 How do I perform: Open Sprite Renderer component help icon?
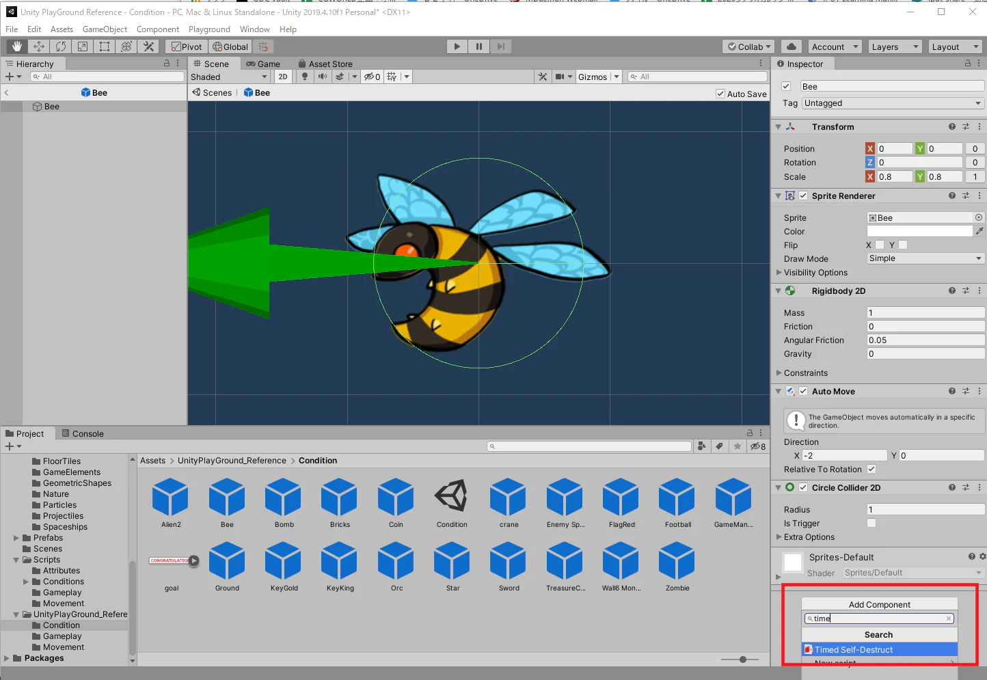click(952, 196)
